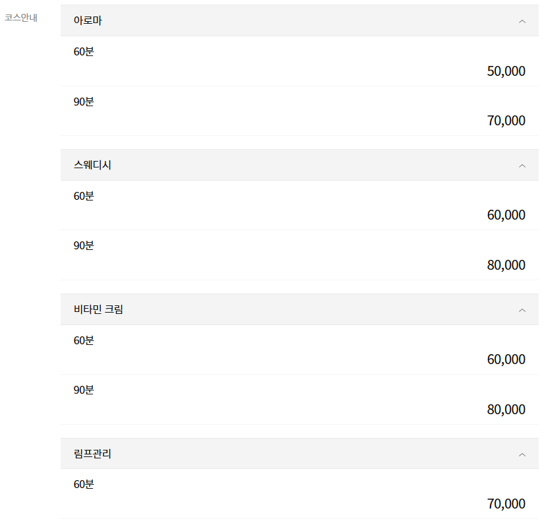Click the 림프관리 course header
This screenshot has width=544, height=525.
tap(93, 454)
